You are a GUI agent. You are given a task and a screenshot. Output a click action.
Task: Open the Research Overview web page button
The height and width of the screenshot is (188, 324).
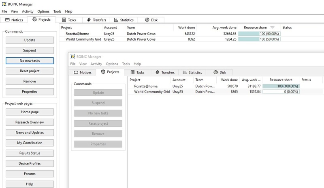pos(30,122)
